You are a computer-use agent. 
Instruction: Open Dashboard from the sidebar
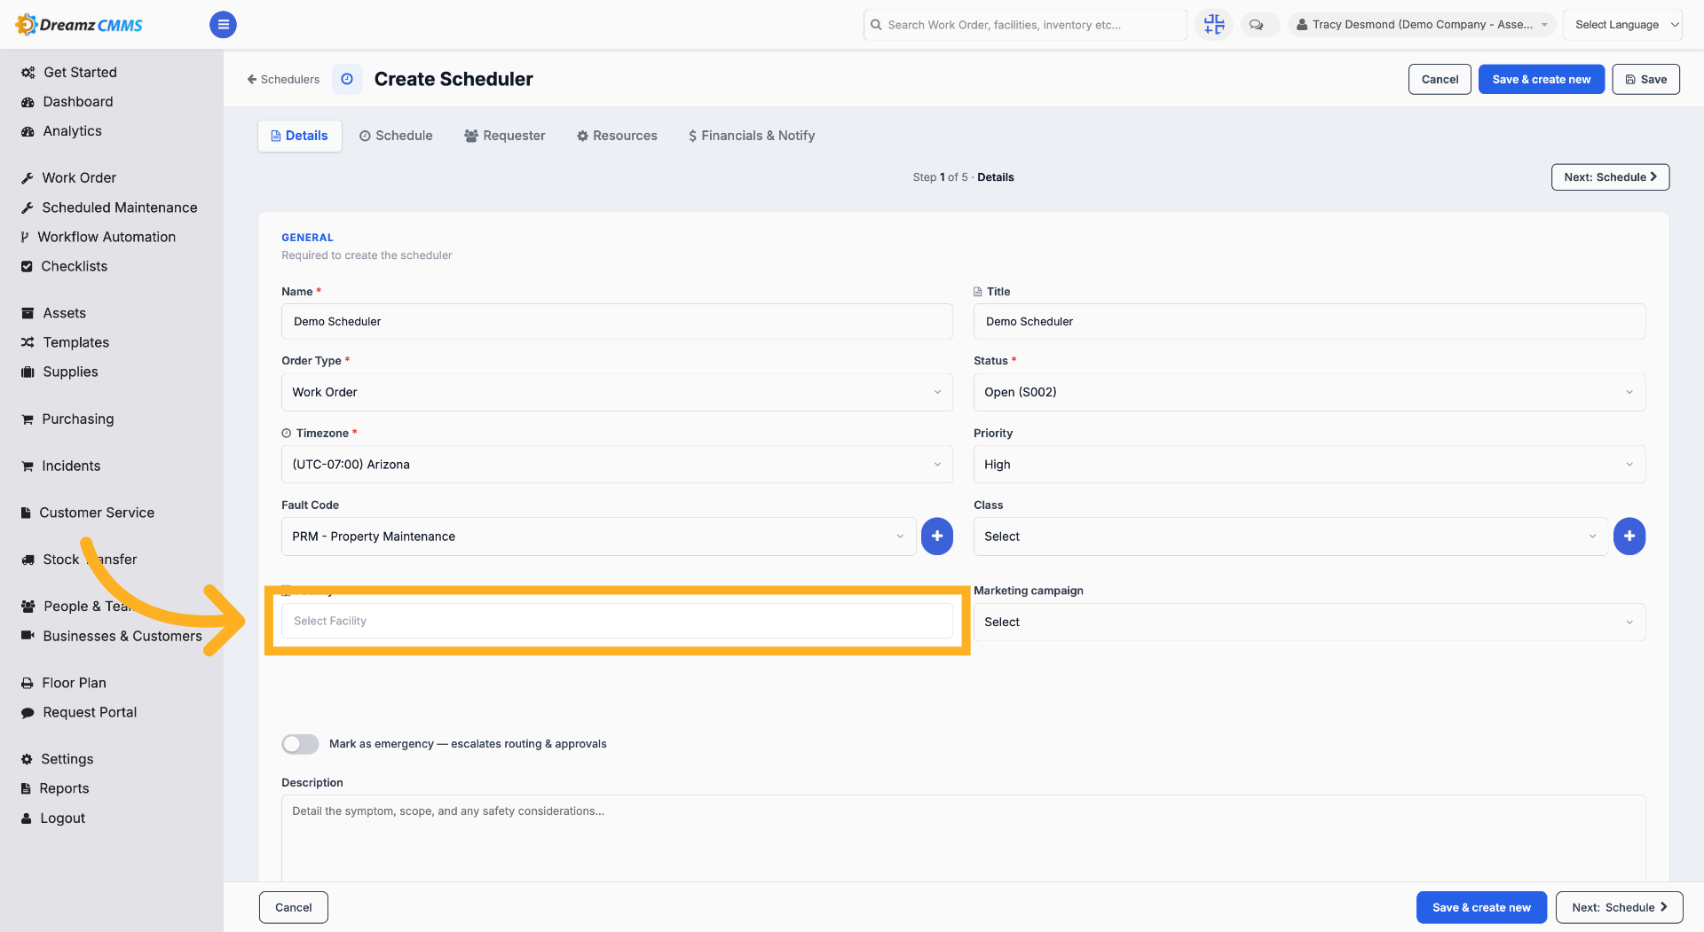pos(78,101)
